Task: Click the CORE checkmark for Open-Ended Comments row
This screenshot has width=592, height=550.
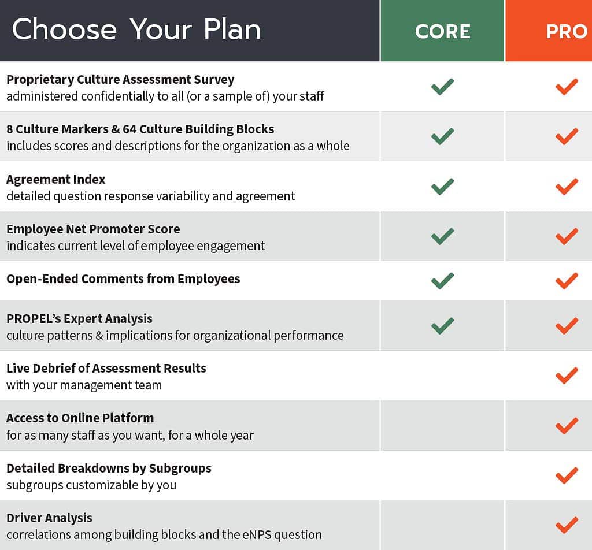Action: (x=442, y=281)
